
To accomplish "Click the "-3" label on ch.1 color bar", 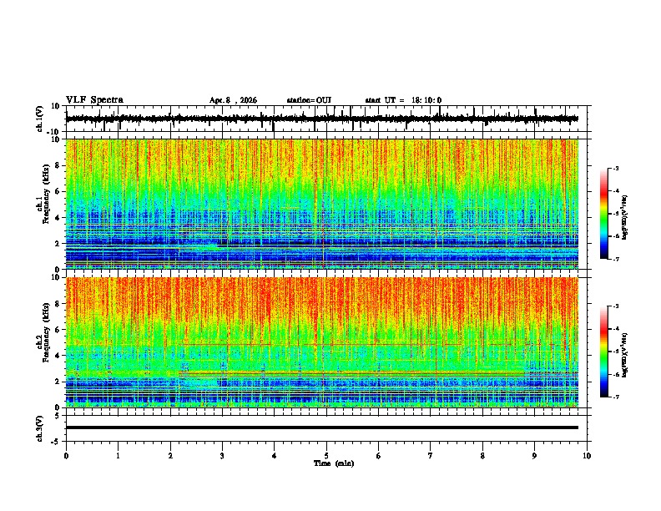I will 616,168.
